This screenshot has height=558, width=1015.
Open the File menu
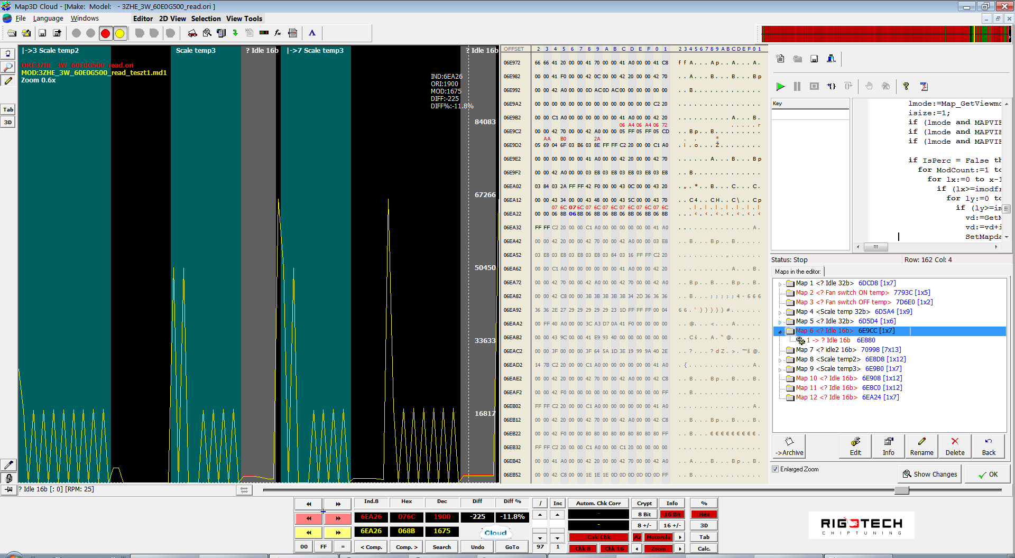pos(21,18)
